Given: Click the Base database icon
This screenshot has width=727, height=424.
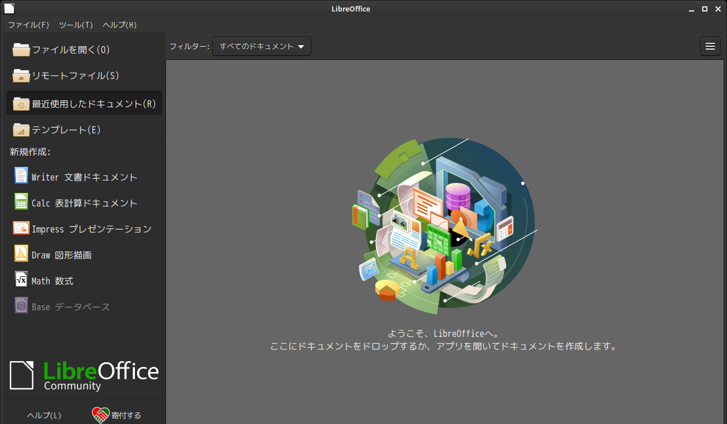Looking at the screenshot, I should pos(21,306).
